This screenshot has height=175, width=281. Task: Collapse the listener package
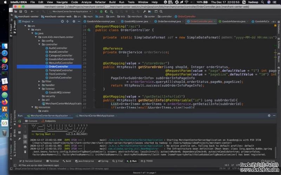coord(39,89)
